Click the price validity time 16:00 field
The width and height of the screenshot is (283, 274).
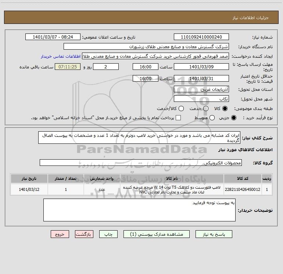click(x=146, y=78)
